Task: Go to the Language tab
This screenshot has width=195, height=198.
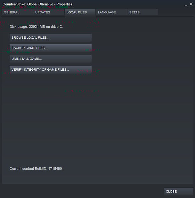Action: coord(111,12)
